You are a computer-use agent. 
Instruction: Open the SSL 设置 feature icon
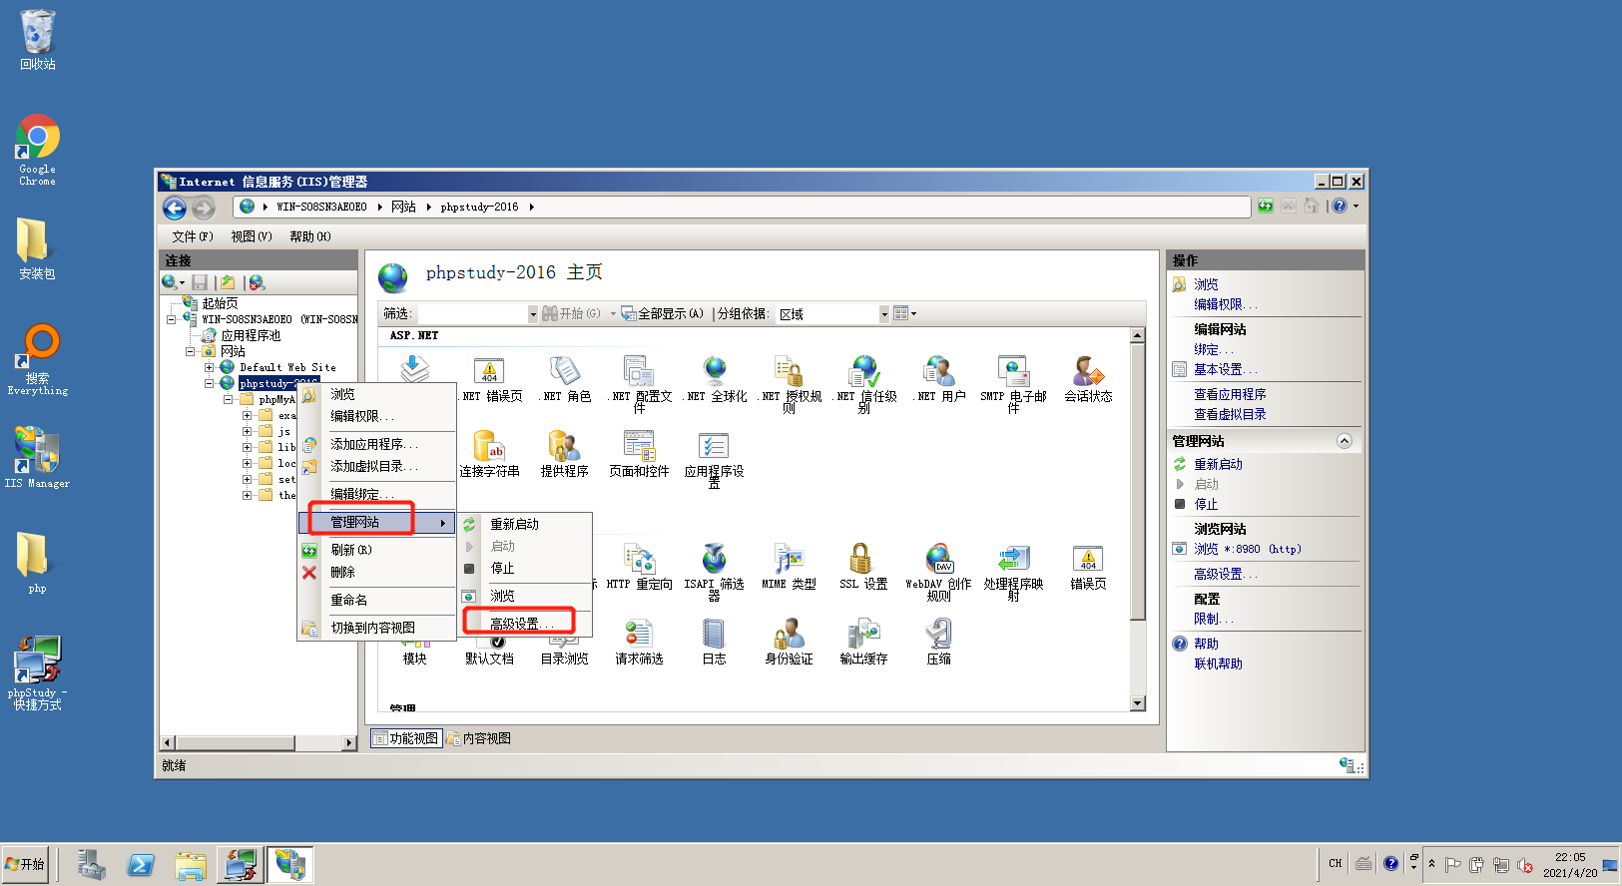(x=862, y=566)
